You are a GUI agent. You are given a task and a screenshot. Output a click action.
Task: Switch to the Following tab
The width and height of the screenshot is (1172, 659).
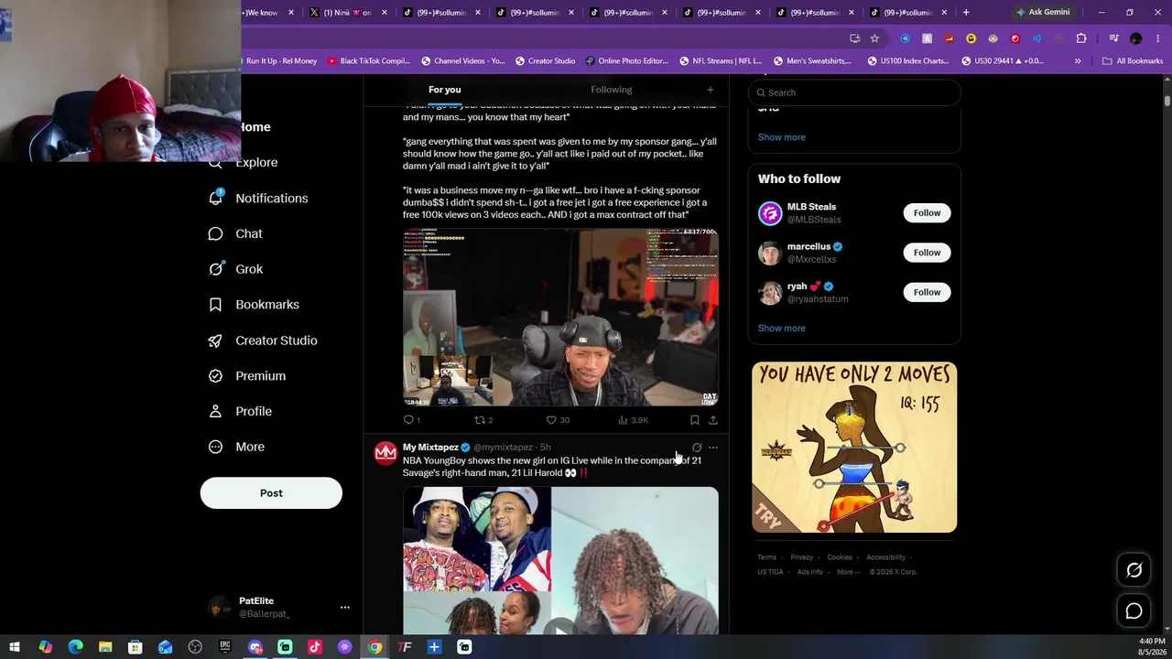point(611,90)
